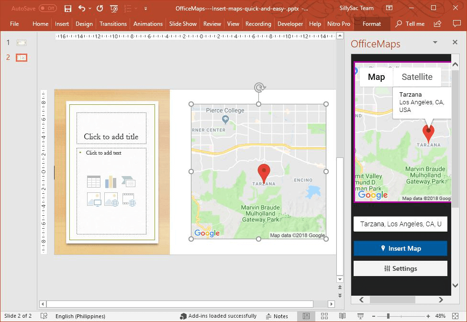Viewport: 467px width, 322px height.
Task: Click the Start From Beginning slideshow icon
Action: coord(114,9)
